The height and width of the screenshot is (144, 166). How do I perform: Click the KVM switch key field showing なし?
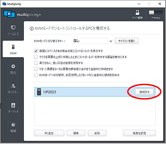point(90,41)
